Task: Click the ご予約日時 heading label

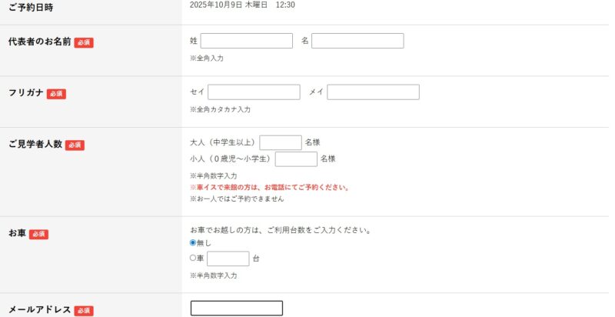Action: click(x=31, y=8)
